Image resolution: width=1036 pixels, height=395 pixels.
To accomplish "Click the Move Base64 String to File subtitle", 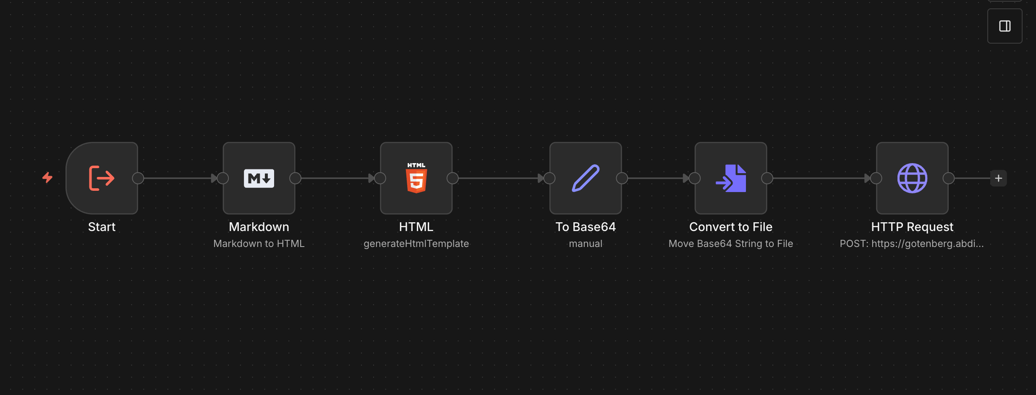I will pyautogui.click(x=730, y=243).
